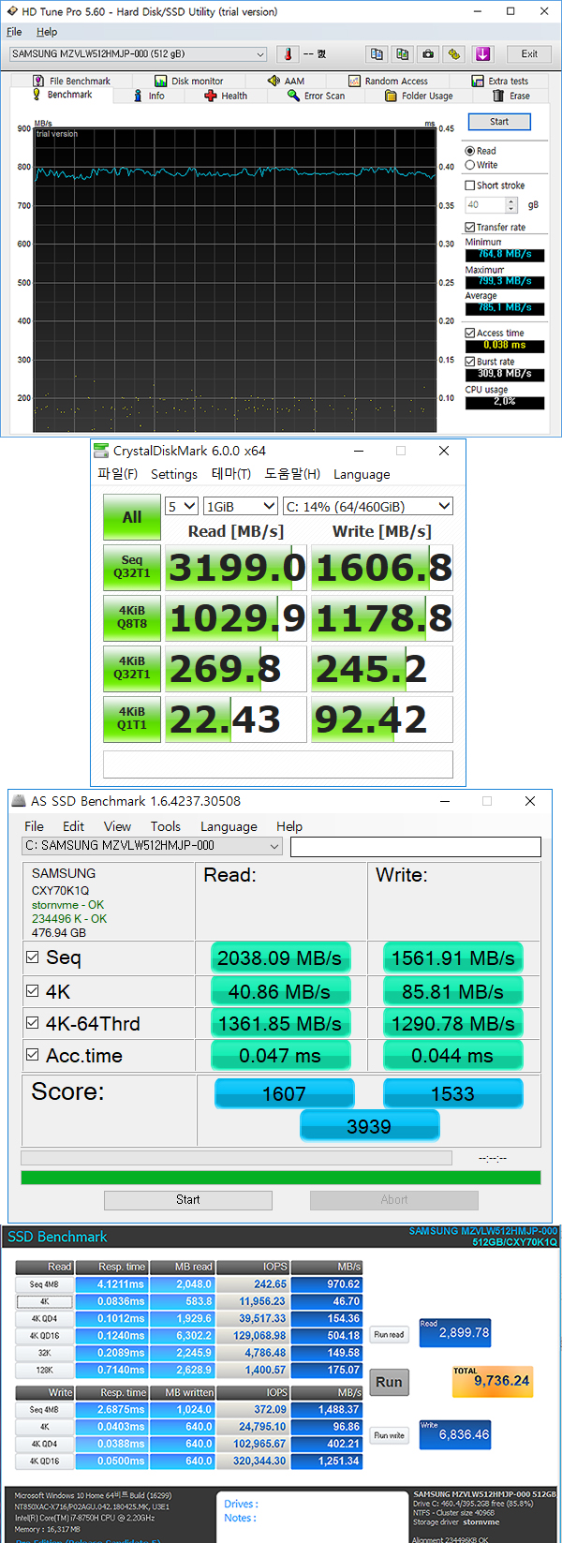562x1543 pixels.
Task: Select the Read radio button in HD Tune
Action: (x=470, y=151)
